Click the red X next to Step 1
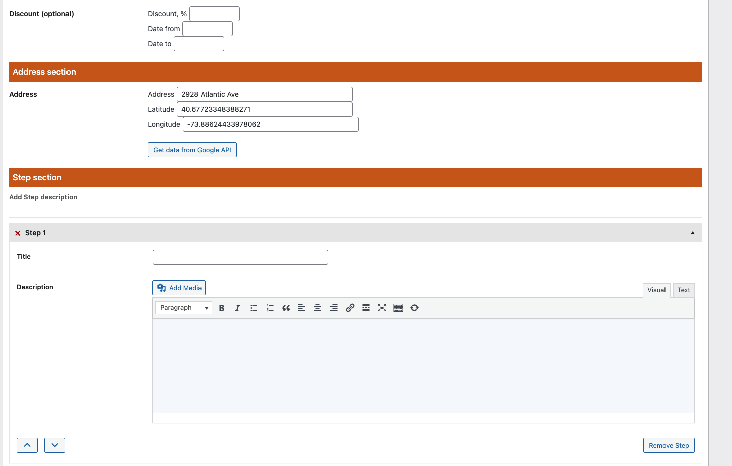The image size is (732, 466). pos(18,233)
